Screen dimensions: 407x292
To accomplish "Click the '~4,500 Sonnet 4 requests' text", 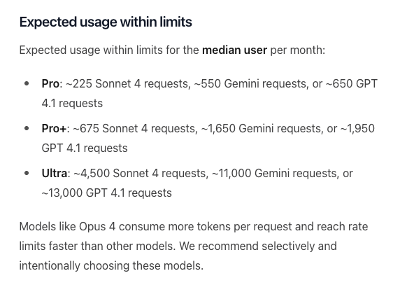I will (139, 173).
